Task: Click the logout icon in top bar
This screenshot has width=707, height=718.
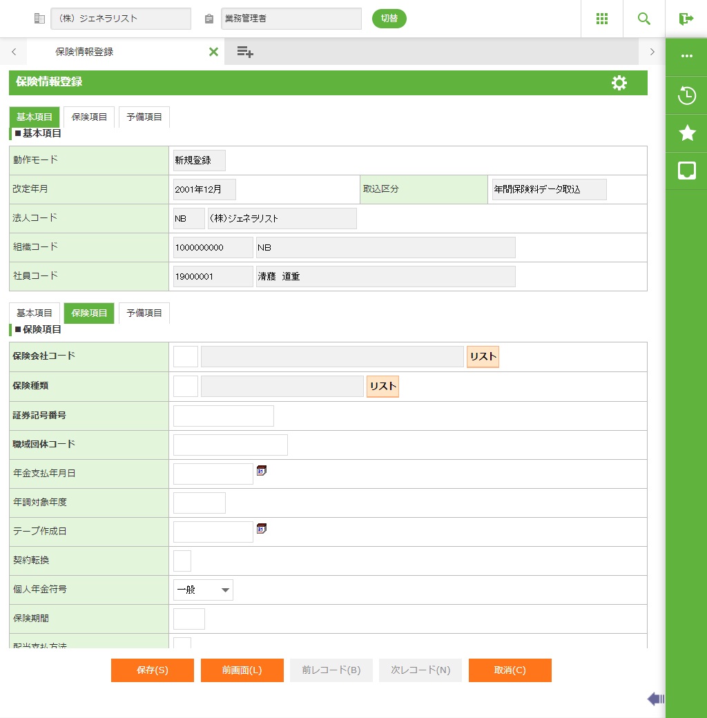Action: (x=686, y=19)
